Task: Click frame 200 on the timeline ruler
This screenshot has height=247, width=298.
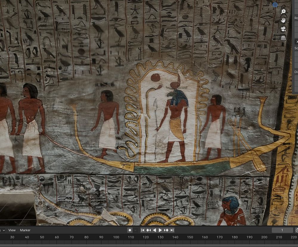Action: point(264,237)
